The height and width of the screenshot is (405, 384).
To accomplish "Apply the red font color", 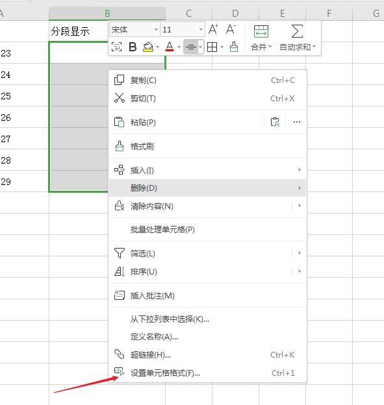I will pos(170,47).
